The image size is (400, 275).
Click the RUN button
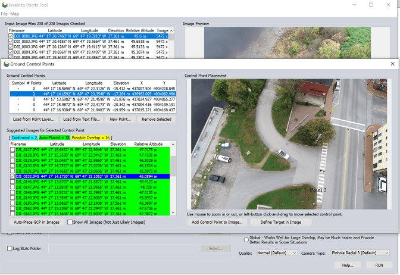[x=379, y=265]
